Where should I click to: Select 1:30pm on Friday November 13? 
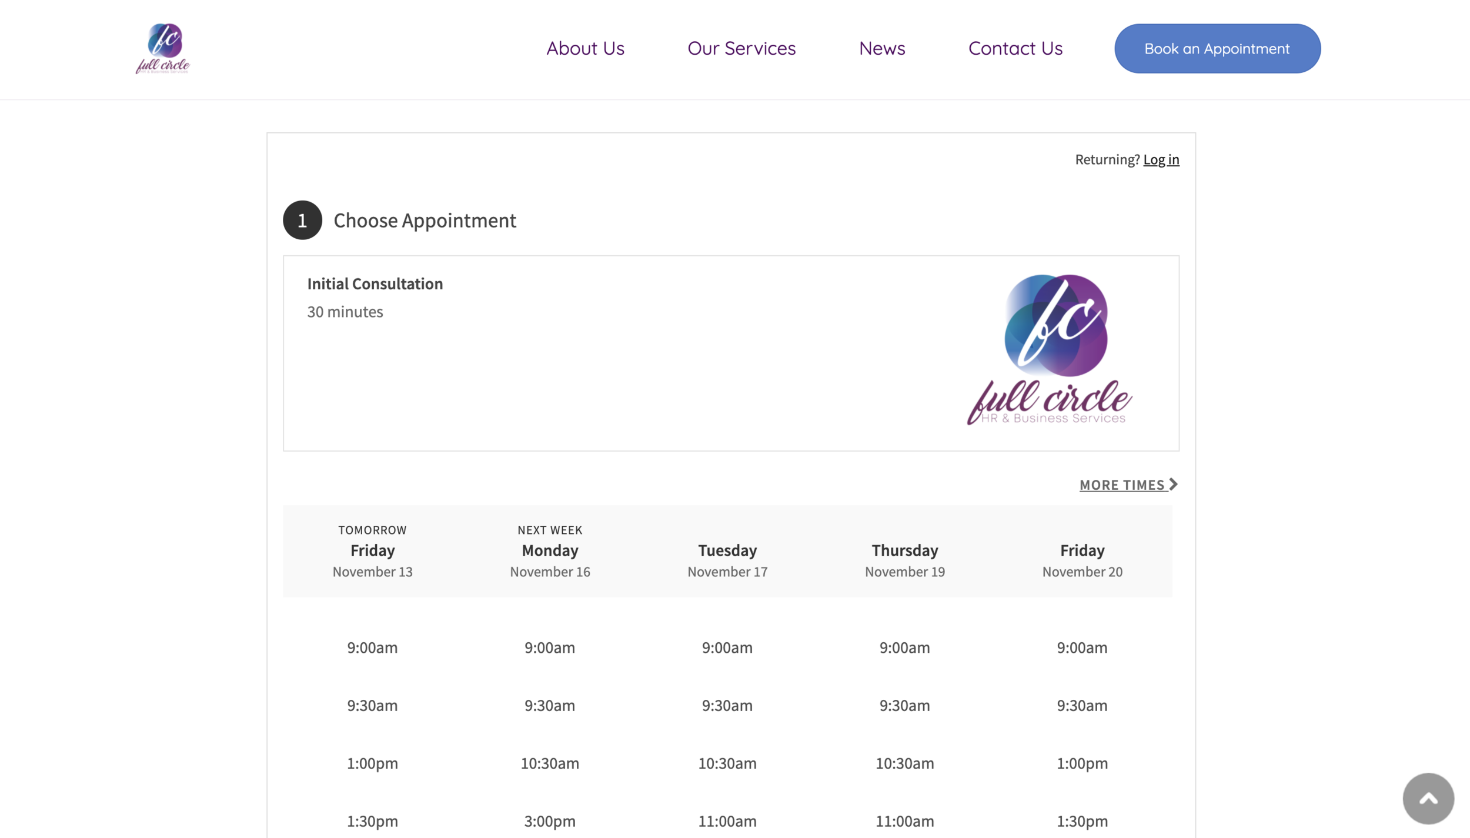point(372,821)
